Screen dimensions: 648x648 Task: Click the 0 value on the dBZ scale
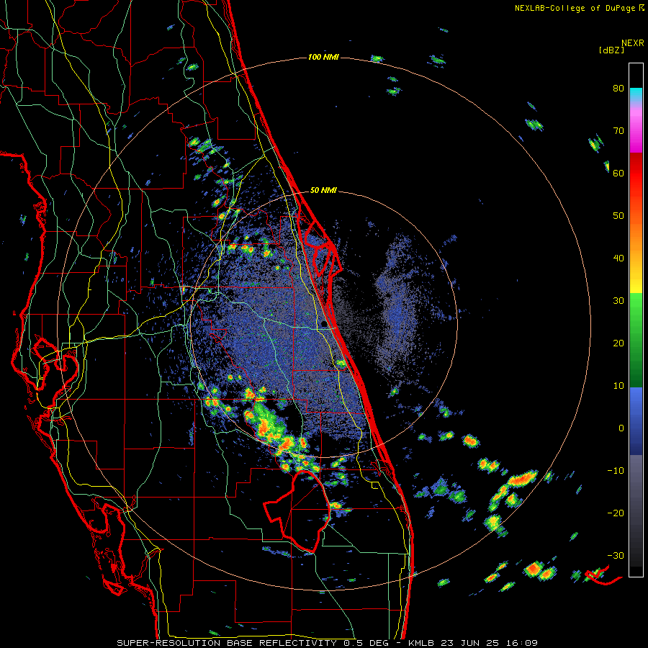coord(621,428)
